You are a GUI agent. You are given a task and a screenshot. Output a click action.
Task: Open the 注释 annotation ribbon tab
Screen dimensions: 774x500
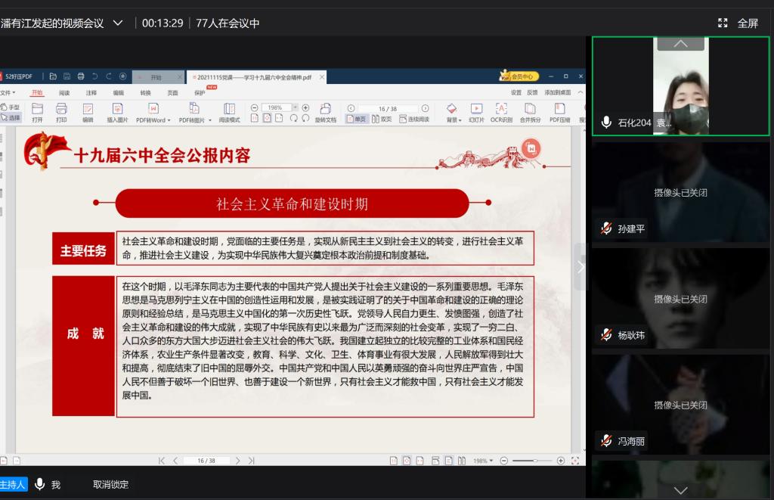tap(91, 92)
